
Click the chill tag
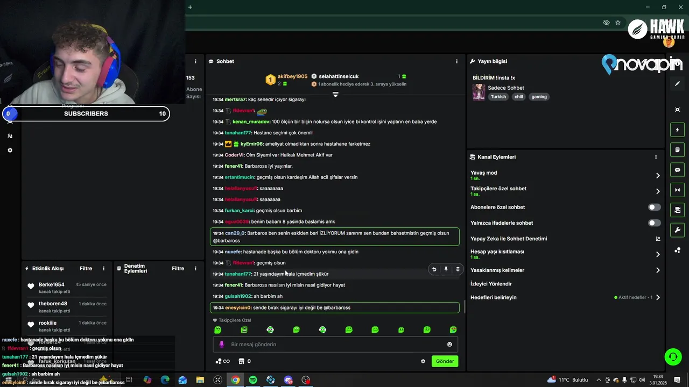[518, 97]
